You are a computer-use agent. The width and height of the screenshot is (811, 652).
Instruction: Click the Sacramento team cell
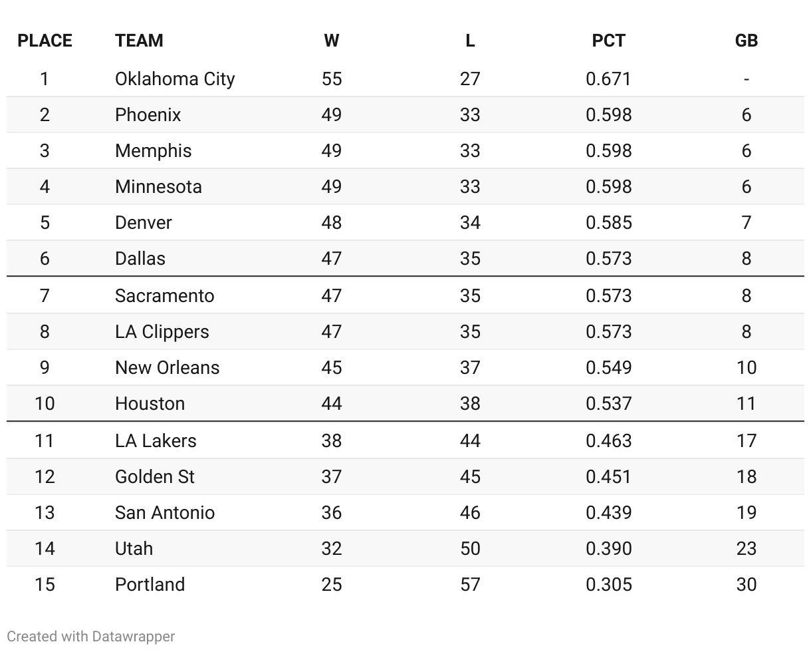164,295
